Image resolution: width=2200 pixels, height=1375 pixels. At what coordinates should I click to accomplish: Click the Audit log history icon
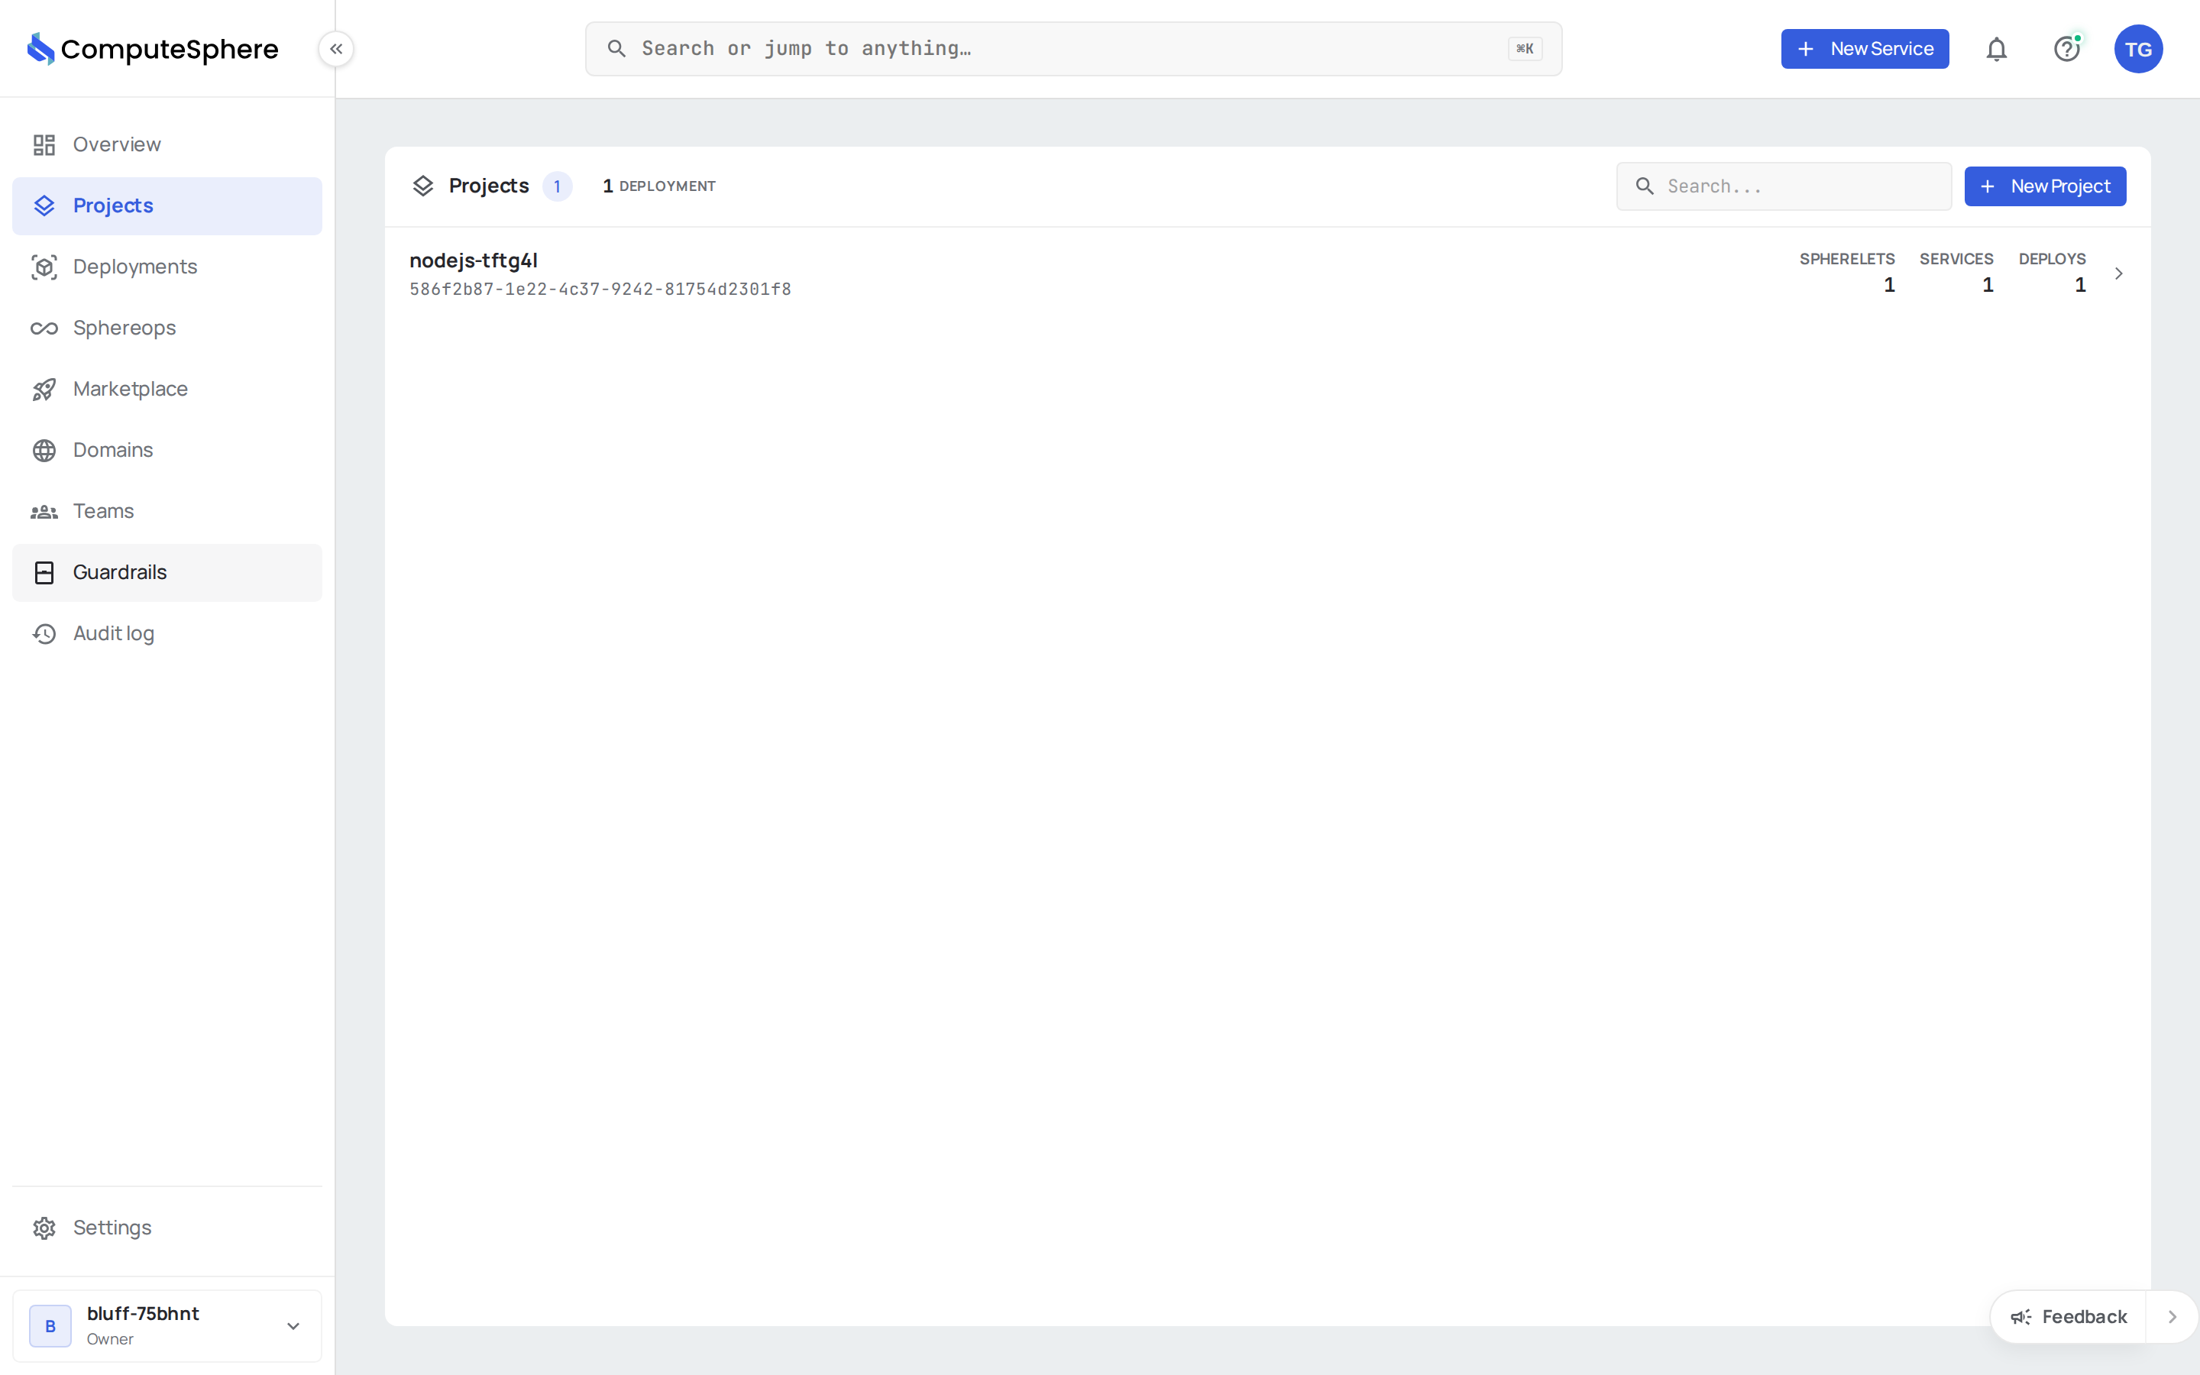click(44, 634)
